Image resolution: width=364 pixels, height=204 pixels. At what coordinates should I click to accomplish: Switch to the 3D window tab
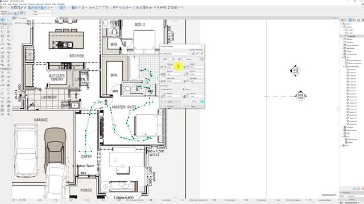tap(64, 18)
